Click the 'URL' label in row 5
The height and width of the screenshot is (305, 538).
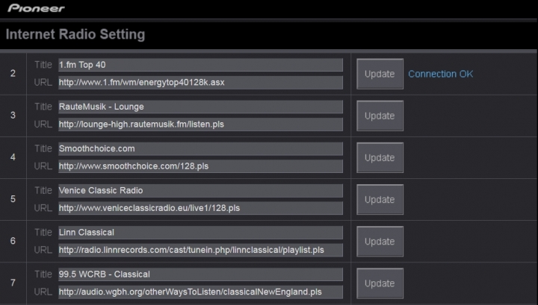point(43,208)
